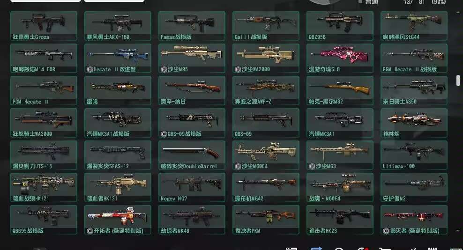Choose the 莫辛-纳甘 rifle
Image resolution: width=463 pixels, height=250 pixels.
tap(192, 91)
